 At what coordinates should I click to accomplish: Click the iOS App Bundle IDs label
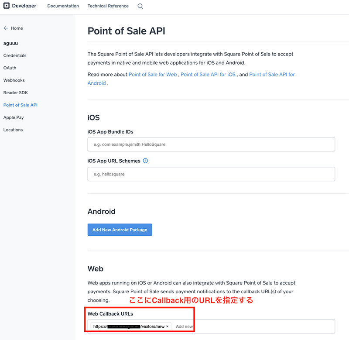pyautogui.click(x=110, y=132)
